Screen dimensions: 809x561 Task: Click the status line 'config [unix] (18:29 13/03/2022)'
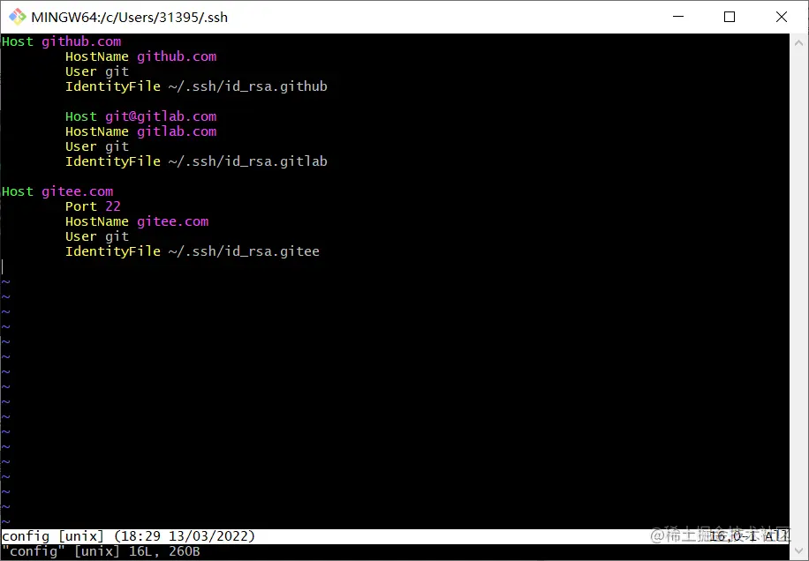click(128, 536)
